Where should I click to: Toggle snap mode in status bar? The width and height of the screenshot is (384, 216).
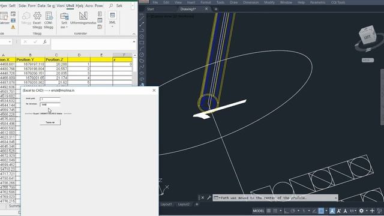pyautogui.click(x=275, y=211)
